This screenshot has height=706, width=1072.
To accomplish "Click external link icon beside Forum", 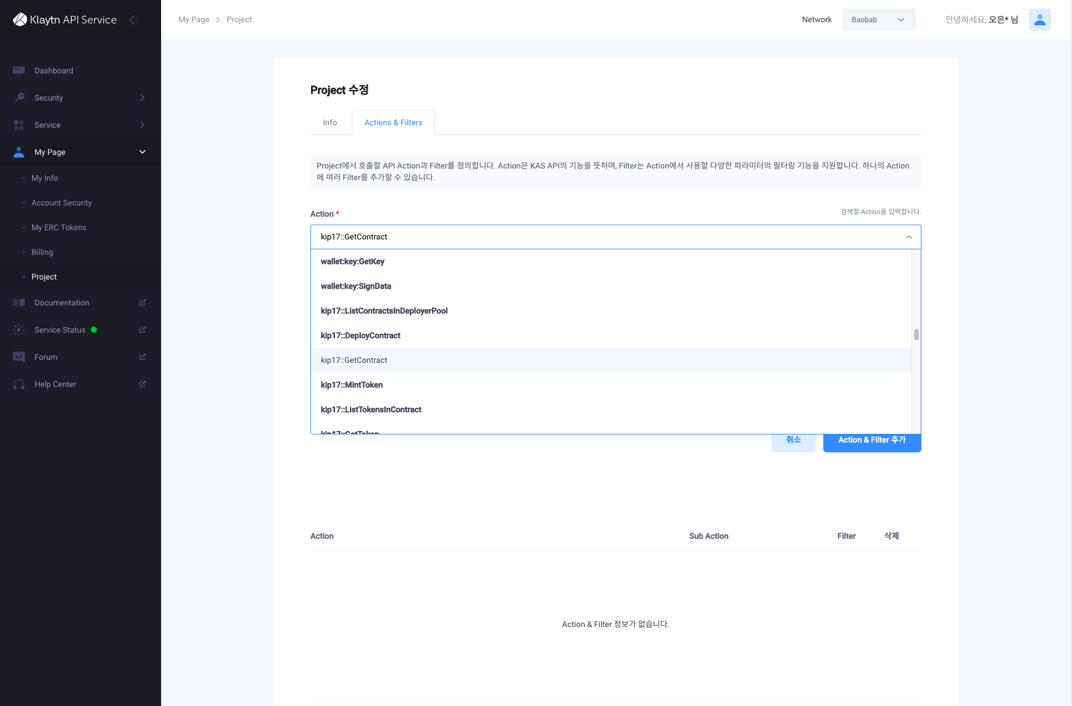I will coord(143,357).
